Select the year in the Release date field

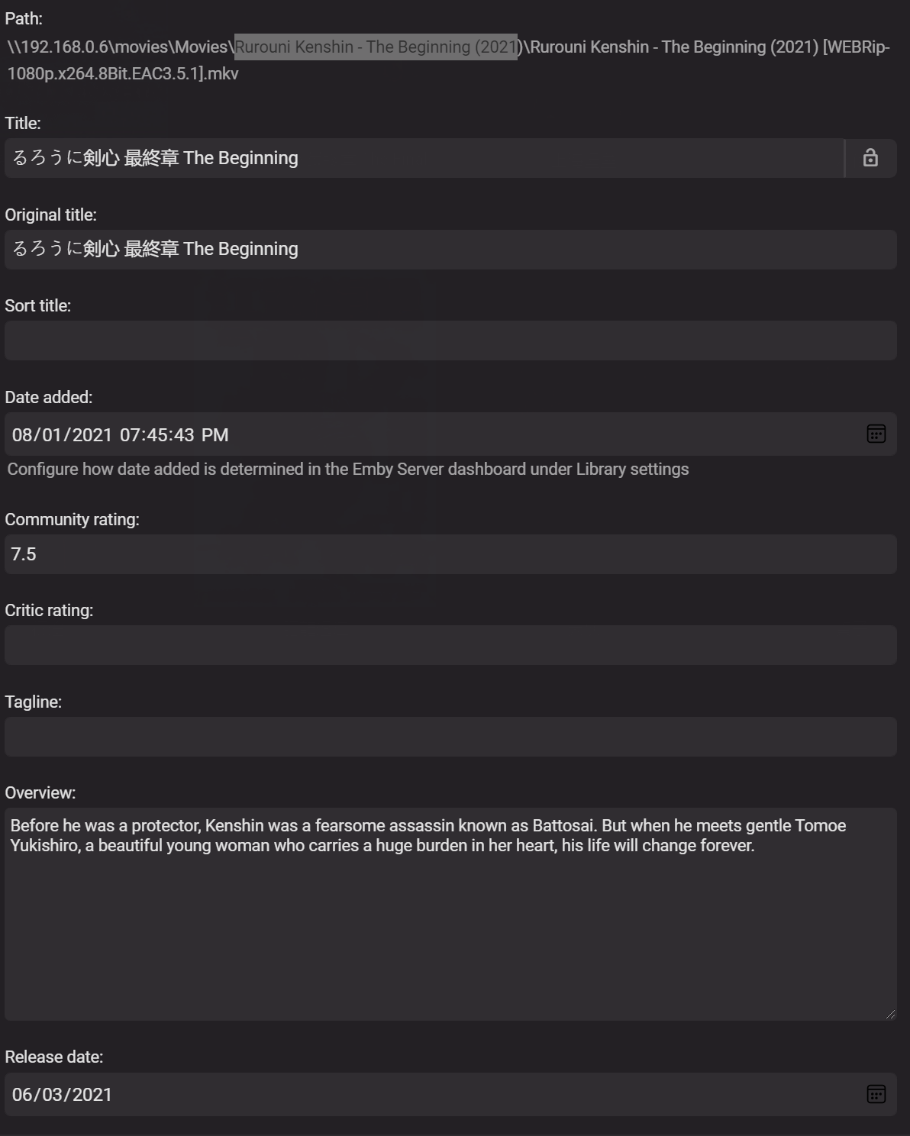click(92, 1095)
